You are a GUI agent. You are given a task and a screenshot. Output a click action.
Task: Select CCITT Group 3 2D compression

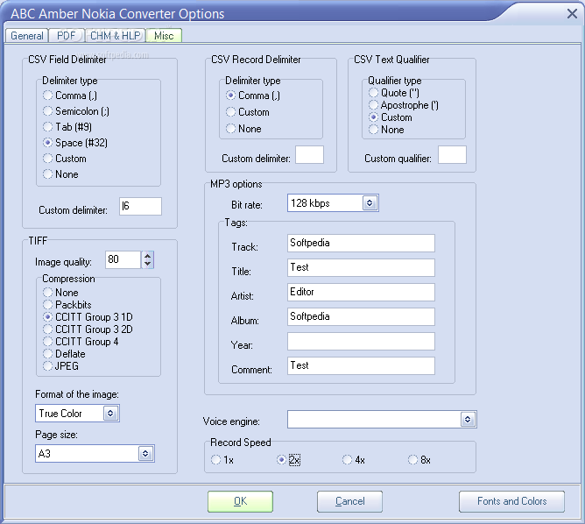88,329
